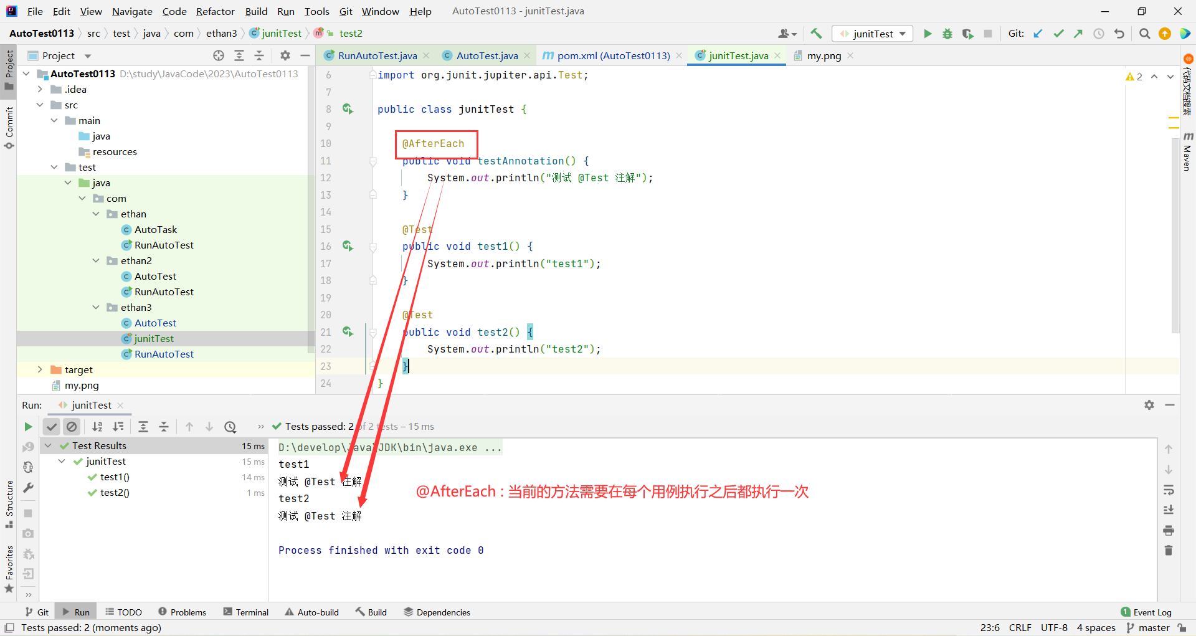Rerun tests in Run panel

coord(28,427)
